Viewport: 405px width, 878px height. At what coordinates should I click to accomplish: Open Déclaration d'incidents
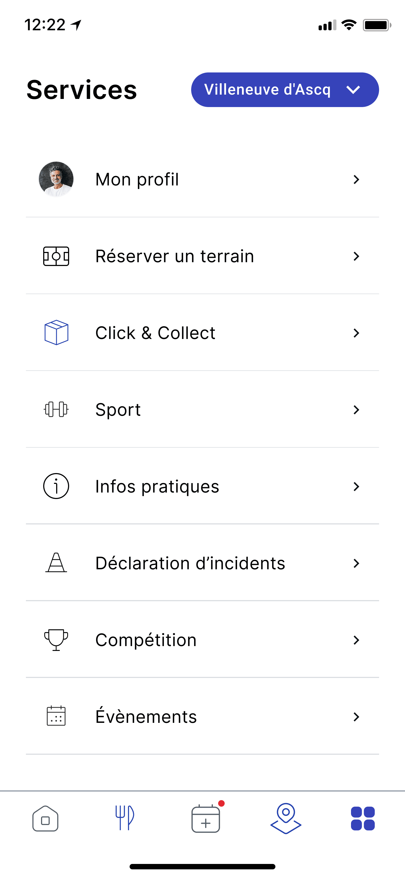pyautogui.click(x=190, y=563)
